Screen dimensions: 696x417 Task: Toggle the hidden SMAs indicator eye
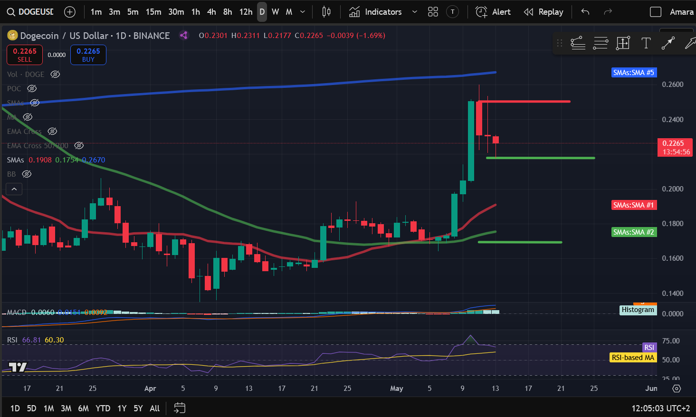tap(35, 103)
